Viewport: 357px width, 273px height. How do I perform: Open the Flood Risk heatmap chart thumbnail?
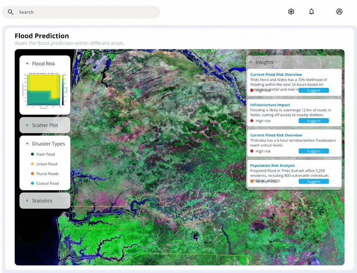[44, 90]
